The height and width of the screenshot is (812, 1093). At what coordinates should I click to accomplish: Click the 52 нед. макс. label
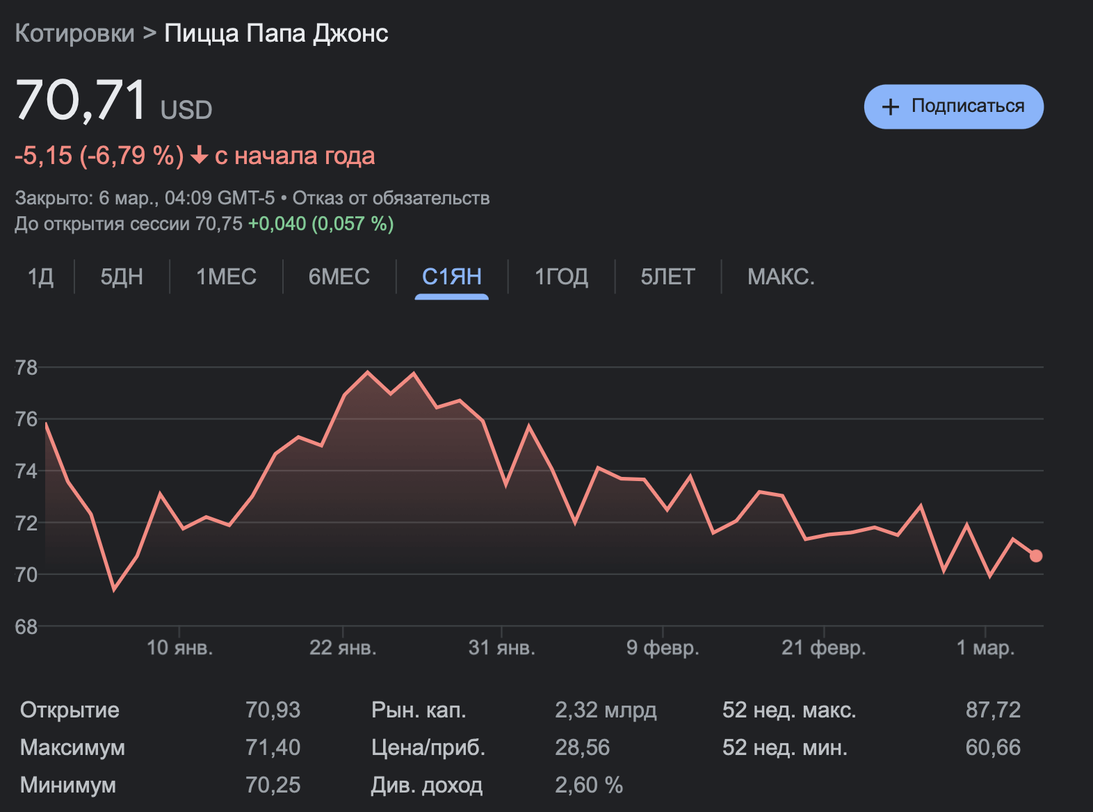pyautogui.click(x=789, y=710)
